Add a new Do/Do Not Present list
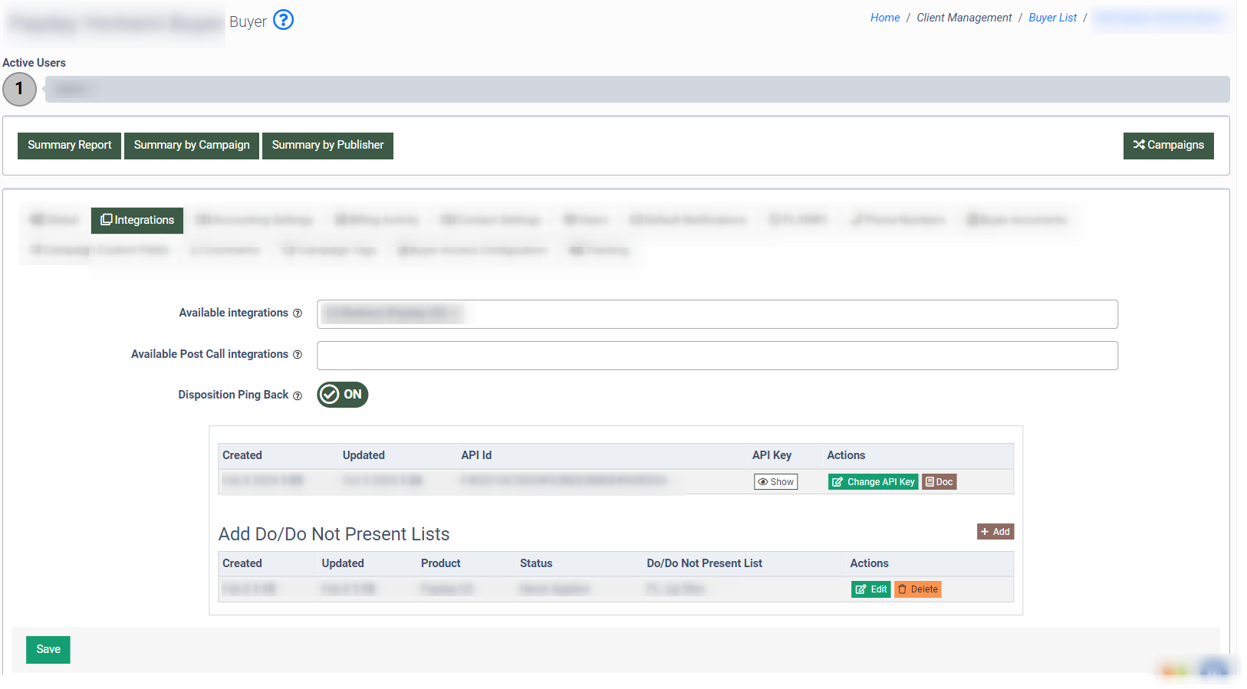Image resolution: width=1247 pixels, height=689 pixels. [995, 532]
